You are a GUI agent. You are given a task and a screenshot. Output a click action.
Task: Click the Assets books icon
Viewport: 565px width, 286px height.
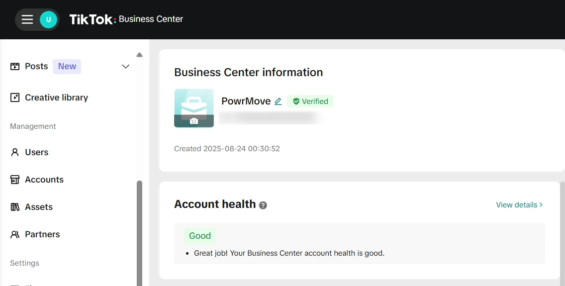coord(15,207)
